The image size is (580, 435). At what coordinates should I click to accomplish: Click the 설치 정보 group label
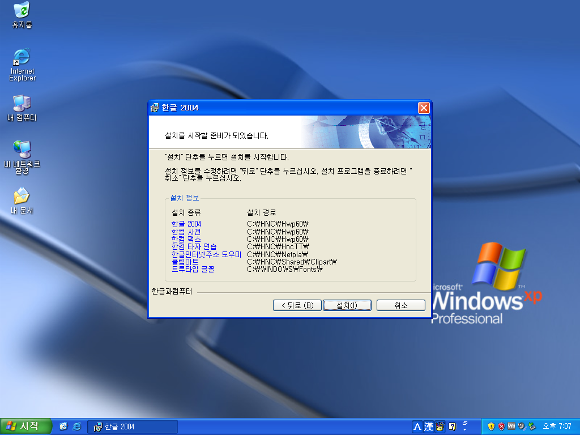(185, 198)
